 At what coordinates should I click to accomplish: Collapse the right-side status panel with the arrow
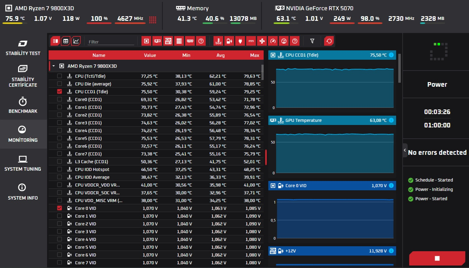(405, 150)
